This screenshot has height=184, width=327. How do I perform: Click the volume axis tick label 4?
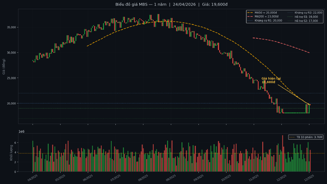pyautogui.click(x=15, y=152)
